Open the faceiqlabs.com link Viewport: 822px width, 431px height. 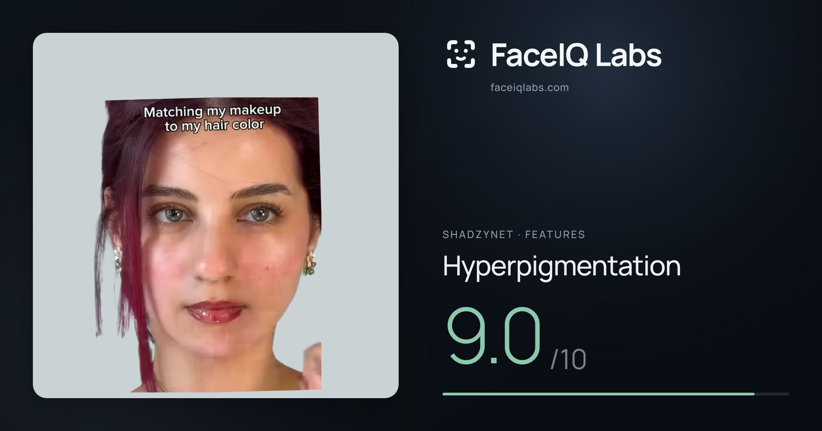[530, 88]
